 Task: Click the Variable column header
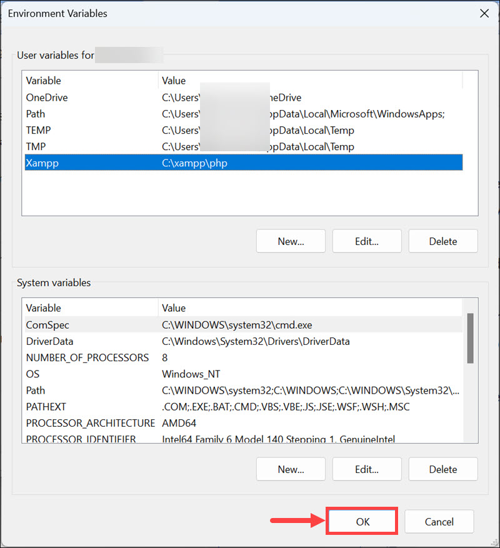point(43,81)
